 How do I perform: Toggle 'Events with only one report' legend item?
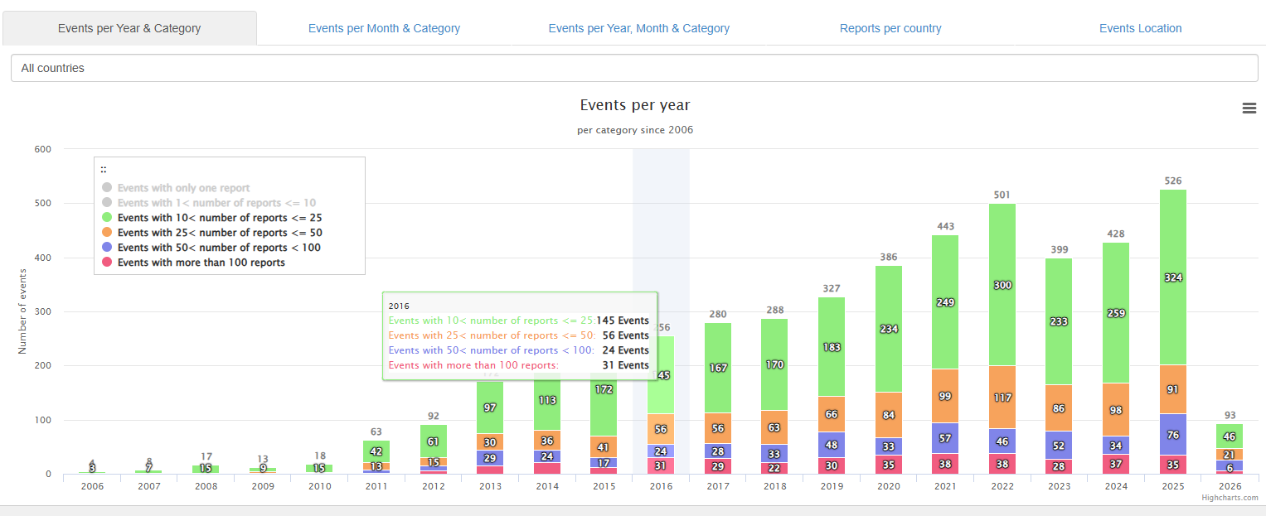click(183, 188)
